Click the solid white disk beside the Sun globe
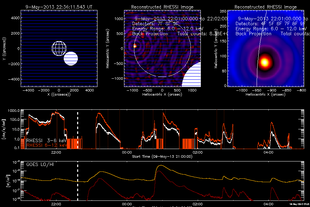The height and width of the screenshot is (207, 310). 71,59
